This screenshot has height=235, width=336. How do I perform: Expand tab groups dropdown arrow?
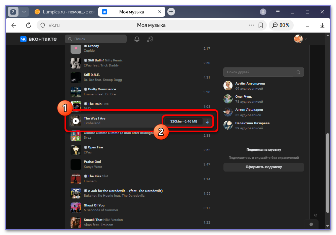coord(24,12)
